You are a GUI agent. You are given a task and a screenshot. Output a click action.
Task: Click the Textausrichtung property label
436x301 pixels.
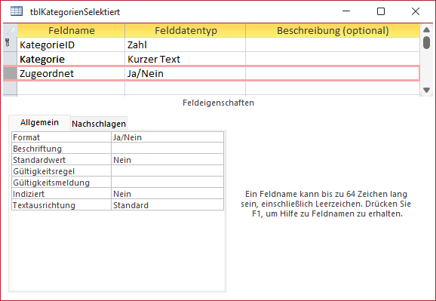(61, 205)
